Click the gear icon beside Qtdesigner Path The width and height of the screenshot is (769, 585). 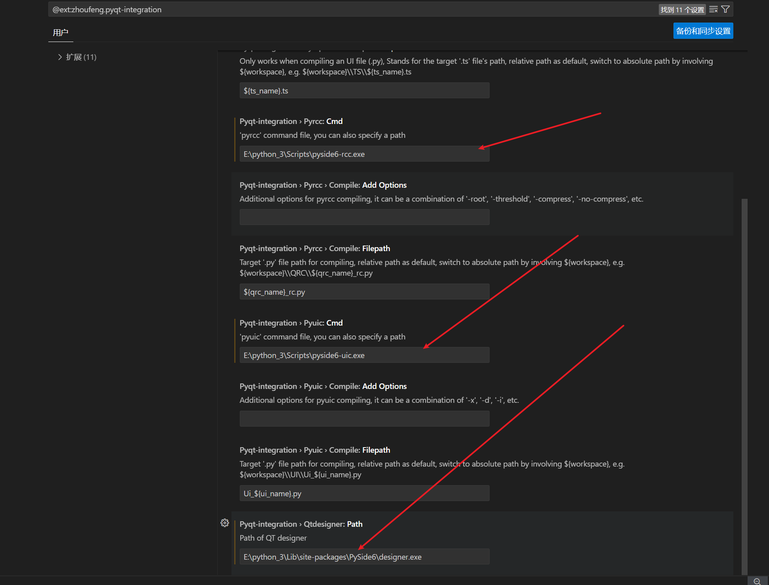(x=225, y=523)
